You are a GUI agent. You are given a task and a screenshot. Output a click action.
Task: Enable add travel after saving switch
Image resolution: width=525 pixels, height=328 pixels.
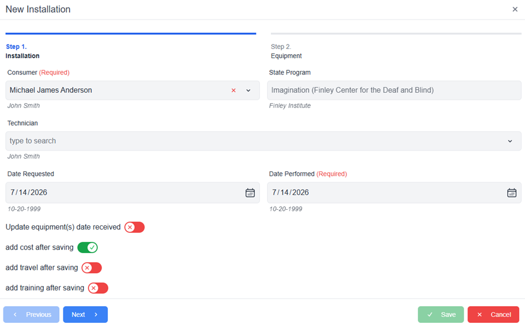92,267
